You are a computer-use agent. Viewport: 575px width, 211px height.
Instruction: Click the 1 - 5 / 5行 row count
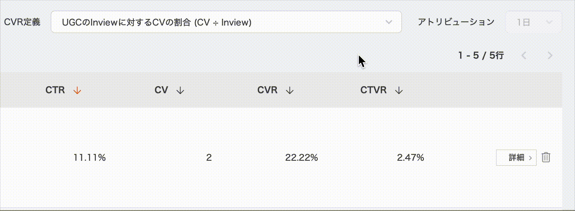[481, 55]
